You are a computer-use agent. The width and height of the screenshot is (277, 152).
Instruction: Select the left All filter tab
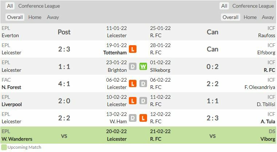10,6
